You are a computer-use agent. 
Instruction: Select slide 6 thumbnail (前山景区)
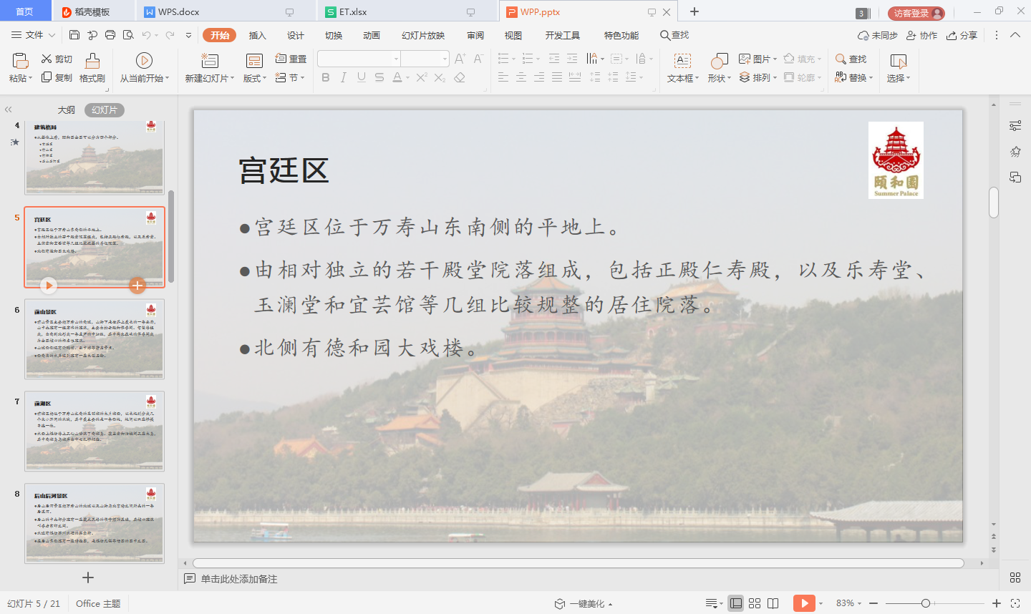click(x=95, y=339)
